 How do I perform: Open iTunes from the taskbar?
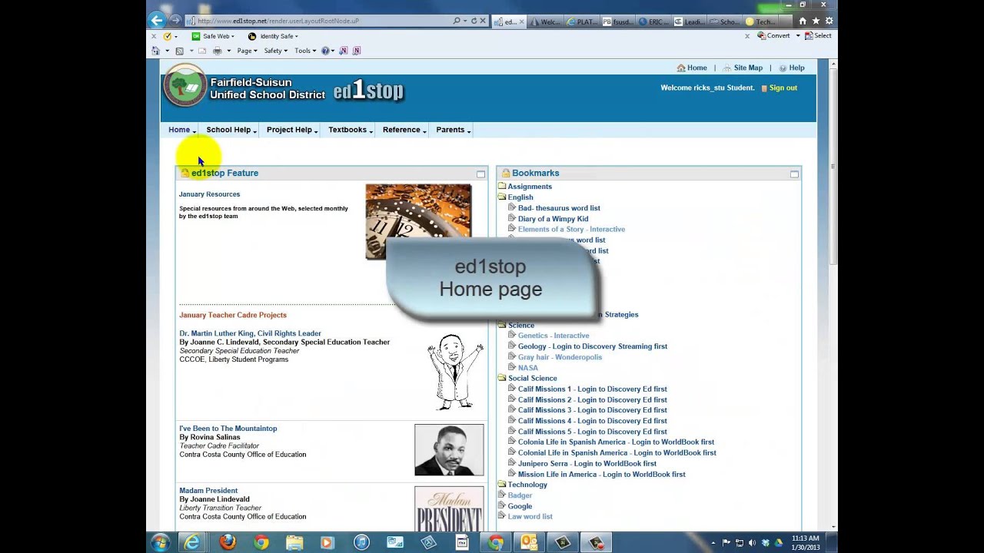click(x=361, y=542)
